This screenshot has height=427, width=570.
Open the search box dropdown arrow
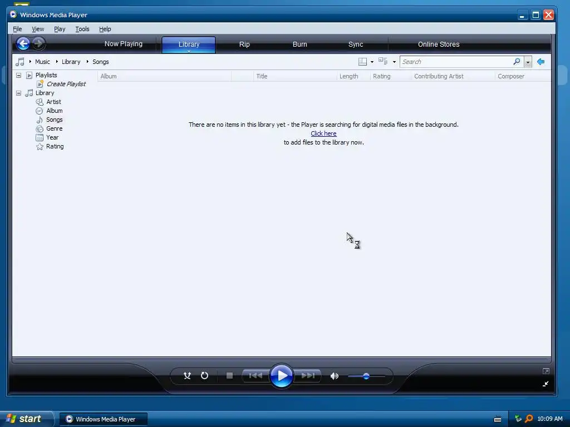point(528,62)
